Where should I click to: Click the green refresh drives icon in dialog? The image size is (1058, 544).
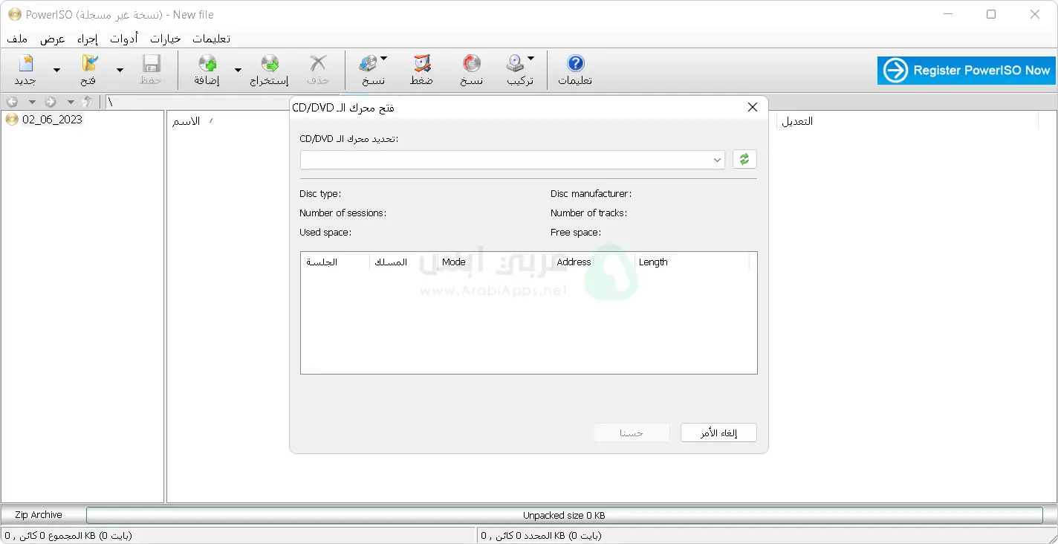[x=744, y=160]
